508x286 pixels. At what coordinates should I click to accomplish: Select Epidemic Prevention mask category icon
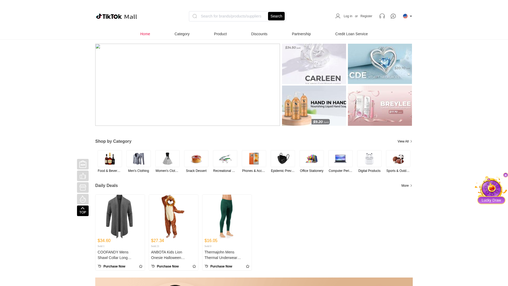[x=283, y=159]
